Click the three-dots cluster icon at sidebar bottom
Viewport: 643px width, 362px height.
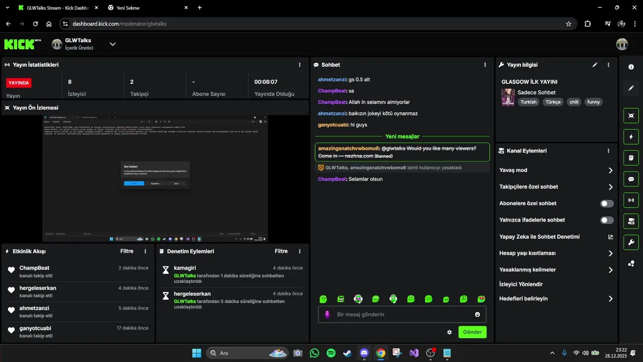(631, 263)
